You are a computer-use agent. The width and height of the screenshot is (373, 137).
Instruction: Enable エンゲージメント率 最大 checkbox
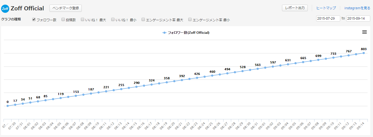(x=143, y=20)
